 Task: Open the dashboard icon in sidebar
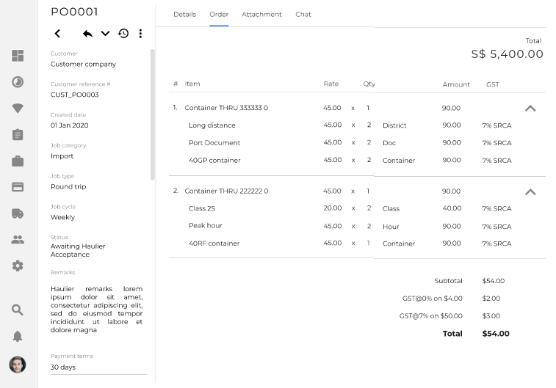click(18, 56)
